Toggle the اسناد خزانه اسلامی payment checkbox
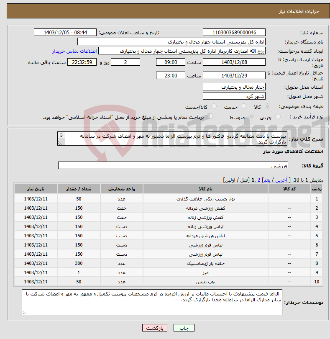 pyautogui.click(x=210, y=116)
